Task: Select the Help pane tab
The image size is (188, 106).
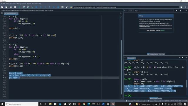Action: (148, 54)
